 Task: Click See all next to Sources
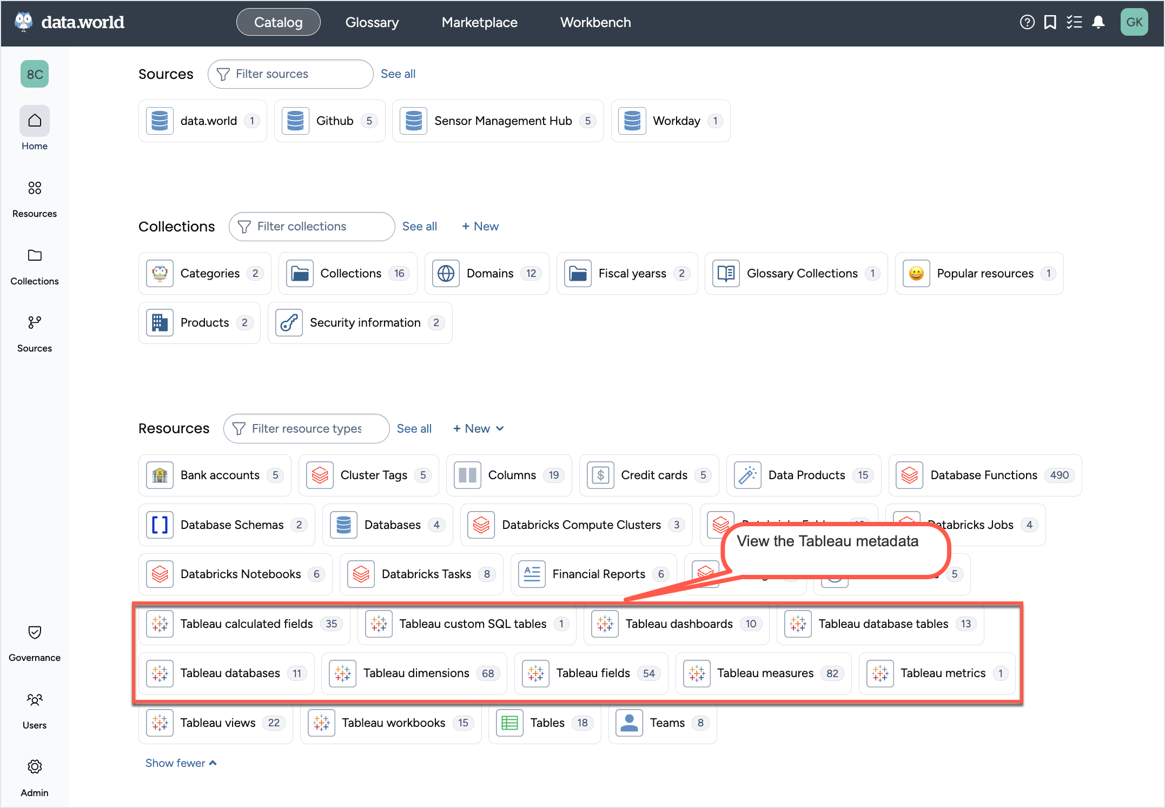[398, 74]
